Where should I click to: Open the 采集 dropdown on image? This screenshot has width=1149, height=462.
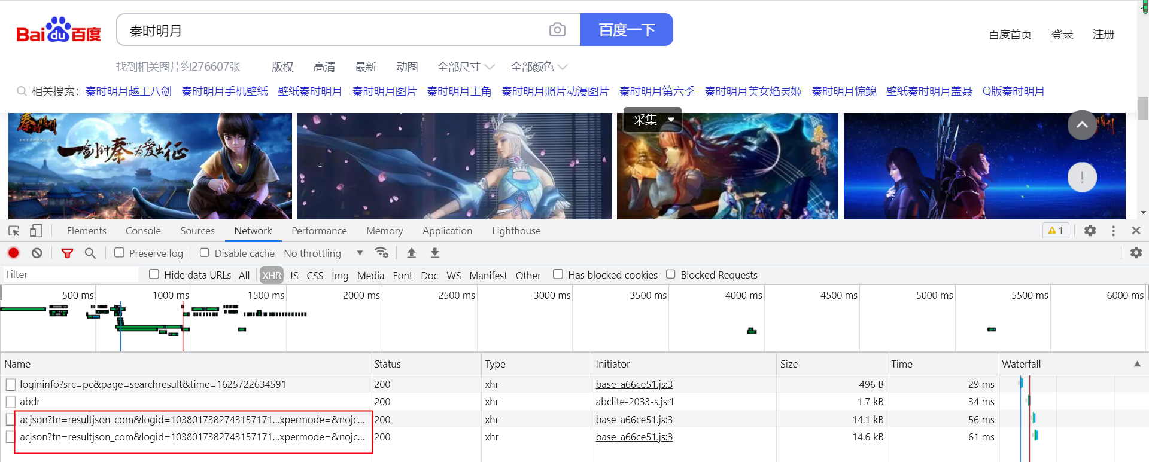click(x=653, y=120)
